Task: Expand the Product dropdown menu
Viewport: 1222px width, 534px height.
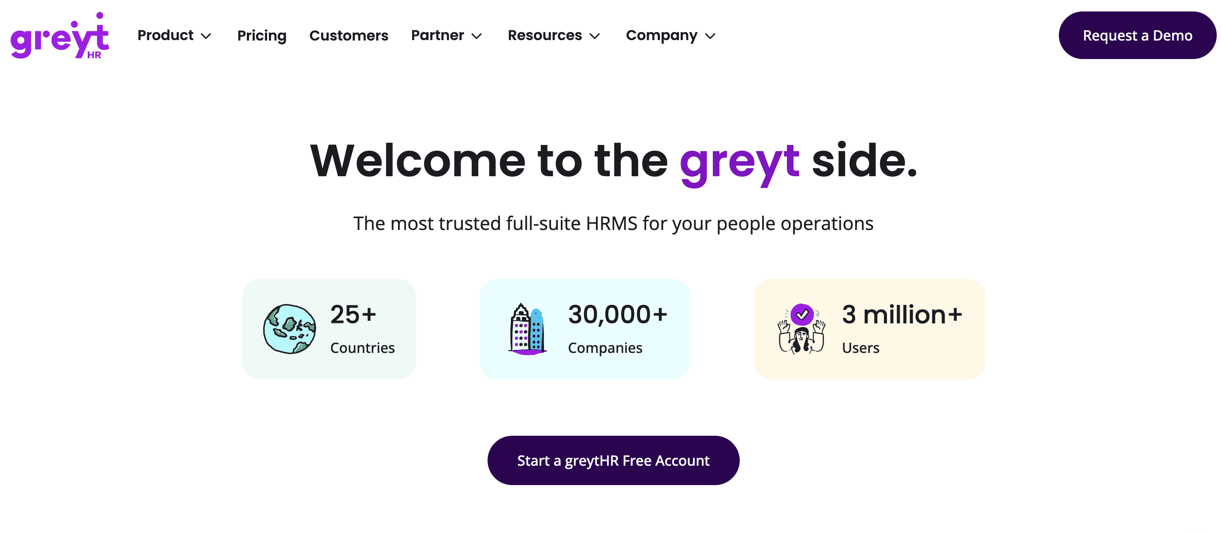Action: tap(174, 35)
